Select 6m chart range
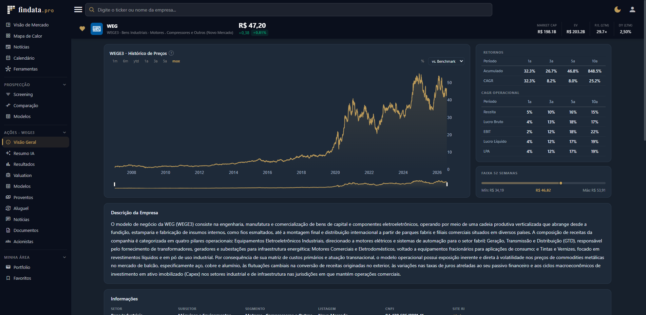646x315 pixels. [x=126, y=61]
